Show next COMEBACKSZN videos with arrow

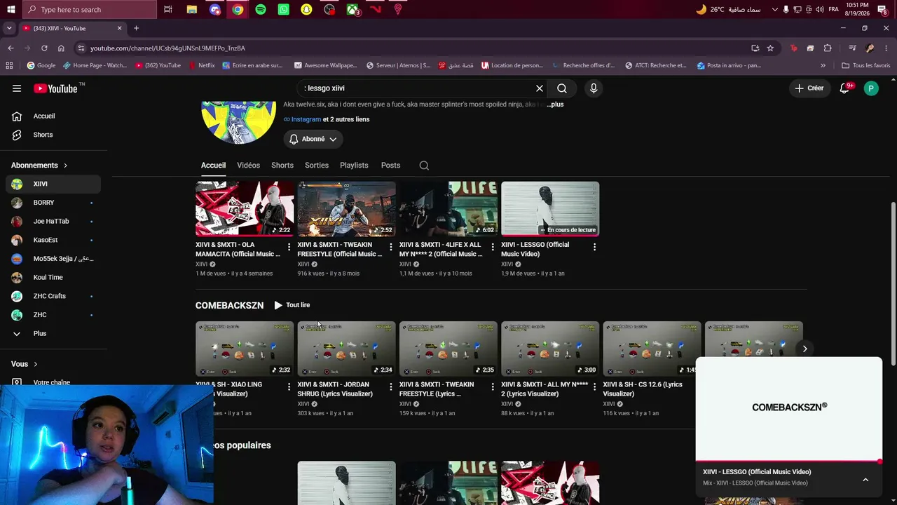(x=804, y=349)
